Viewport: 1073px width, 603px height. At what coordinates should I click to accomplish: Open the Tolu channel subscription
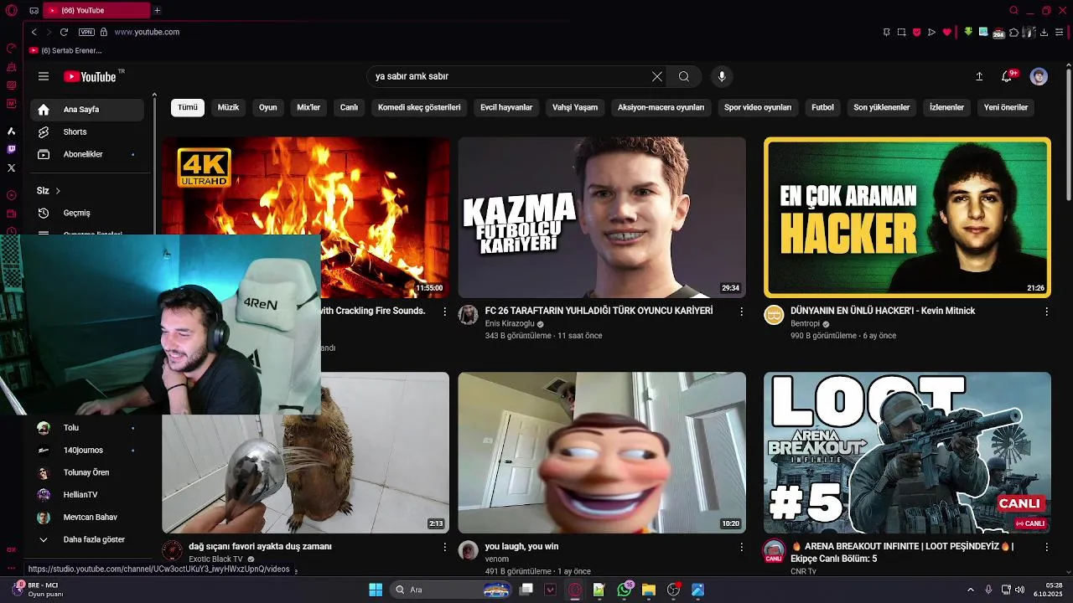(87, 428)
